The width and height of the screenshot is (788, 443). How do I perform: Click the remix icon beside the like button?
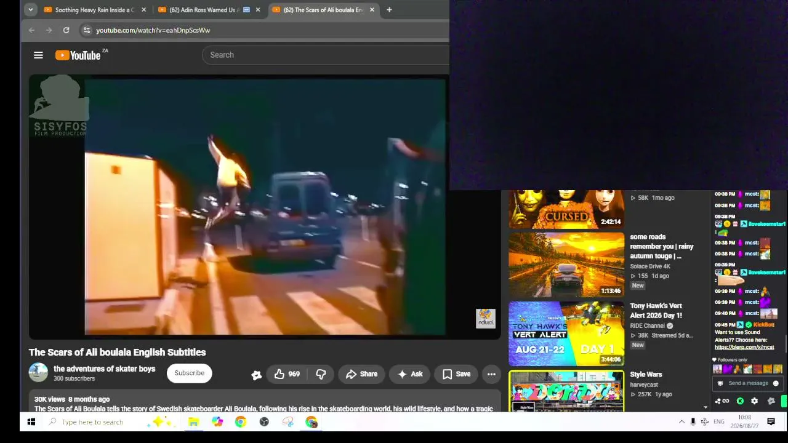[x=257, y=374]
